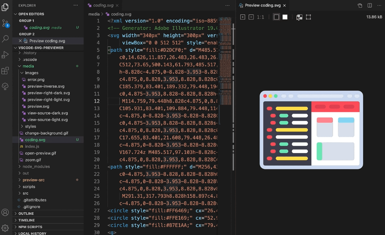This screenshot has height=235, width=385.
Task: Expand the .history folder
Action: coord(48,53)
